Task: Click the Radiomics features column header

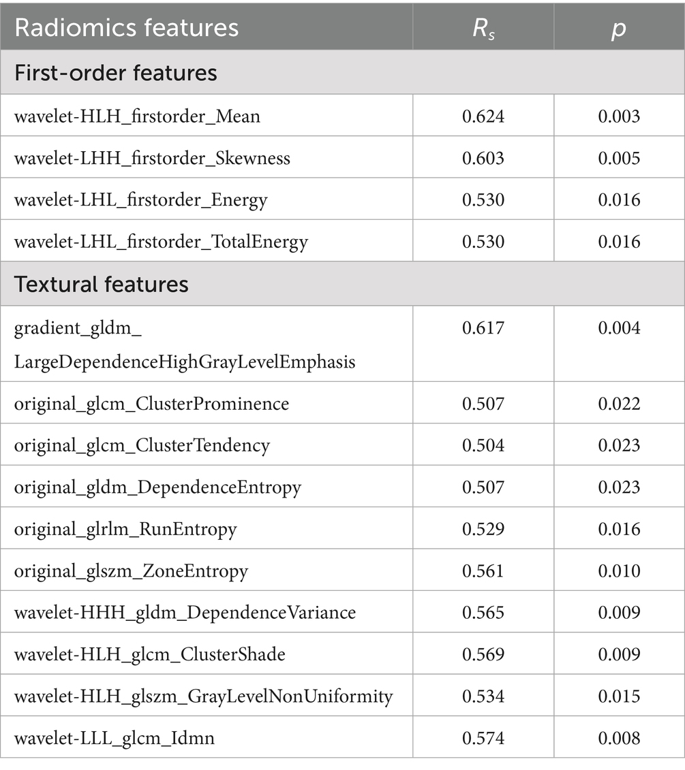Action: tap(127, 28)
